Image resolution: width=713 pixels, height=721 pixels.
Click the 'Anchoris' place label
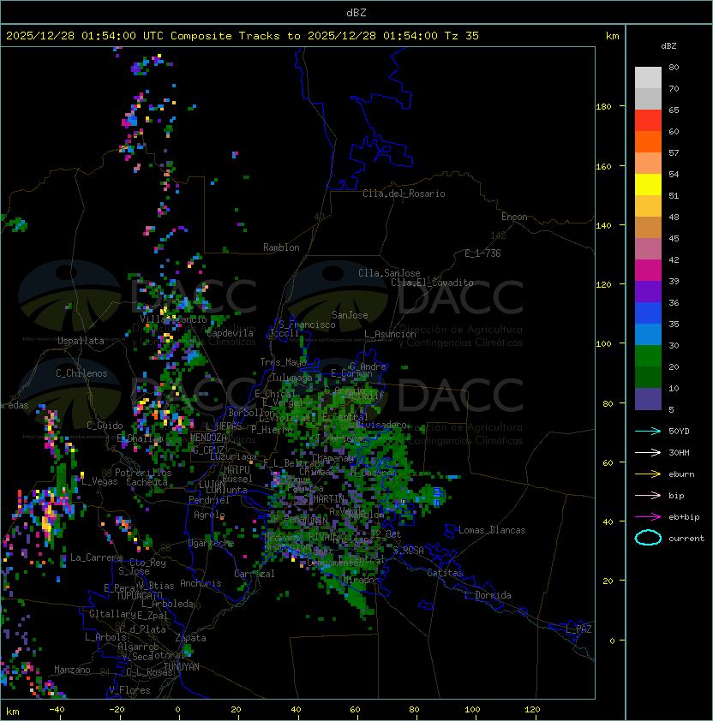tap(201, 583)
